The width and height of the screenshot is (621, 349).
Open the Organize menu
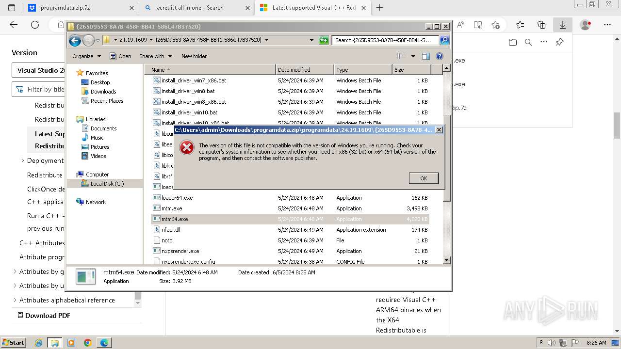(x=86, y=56)
